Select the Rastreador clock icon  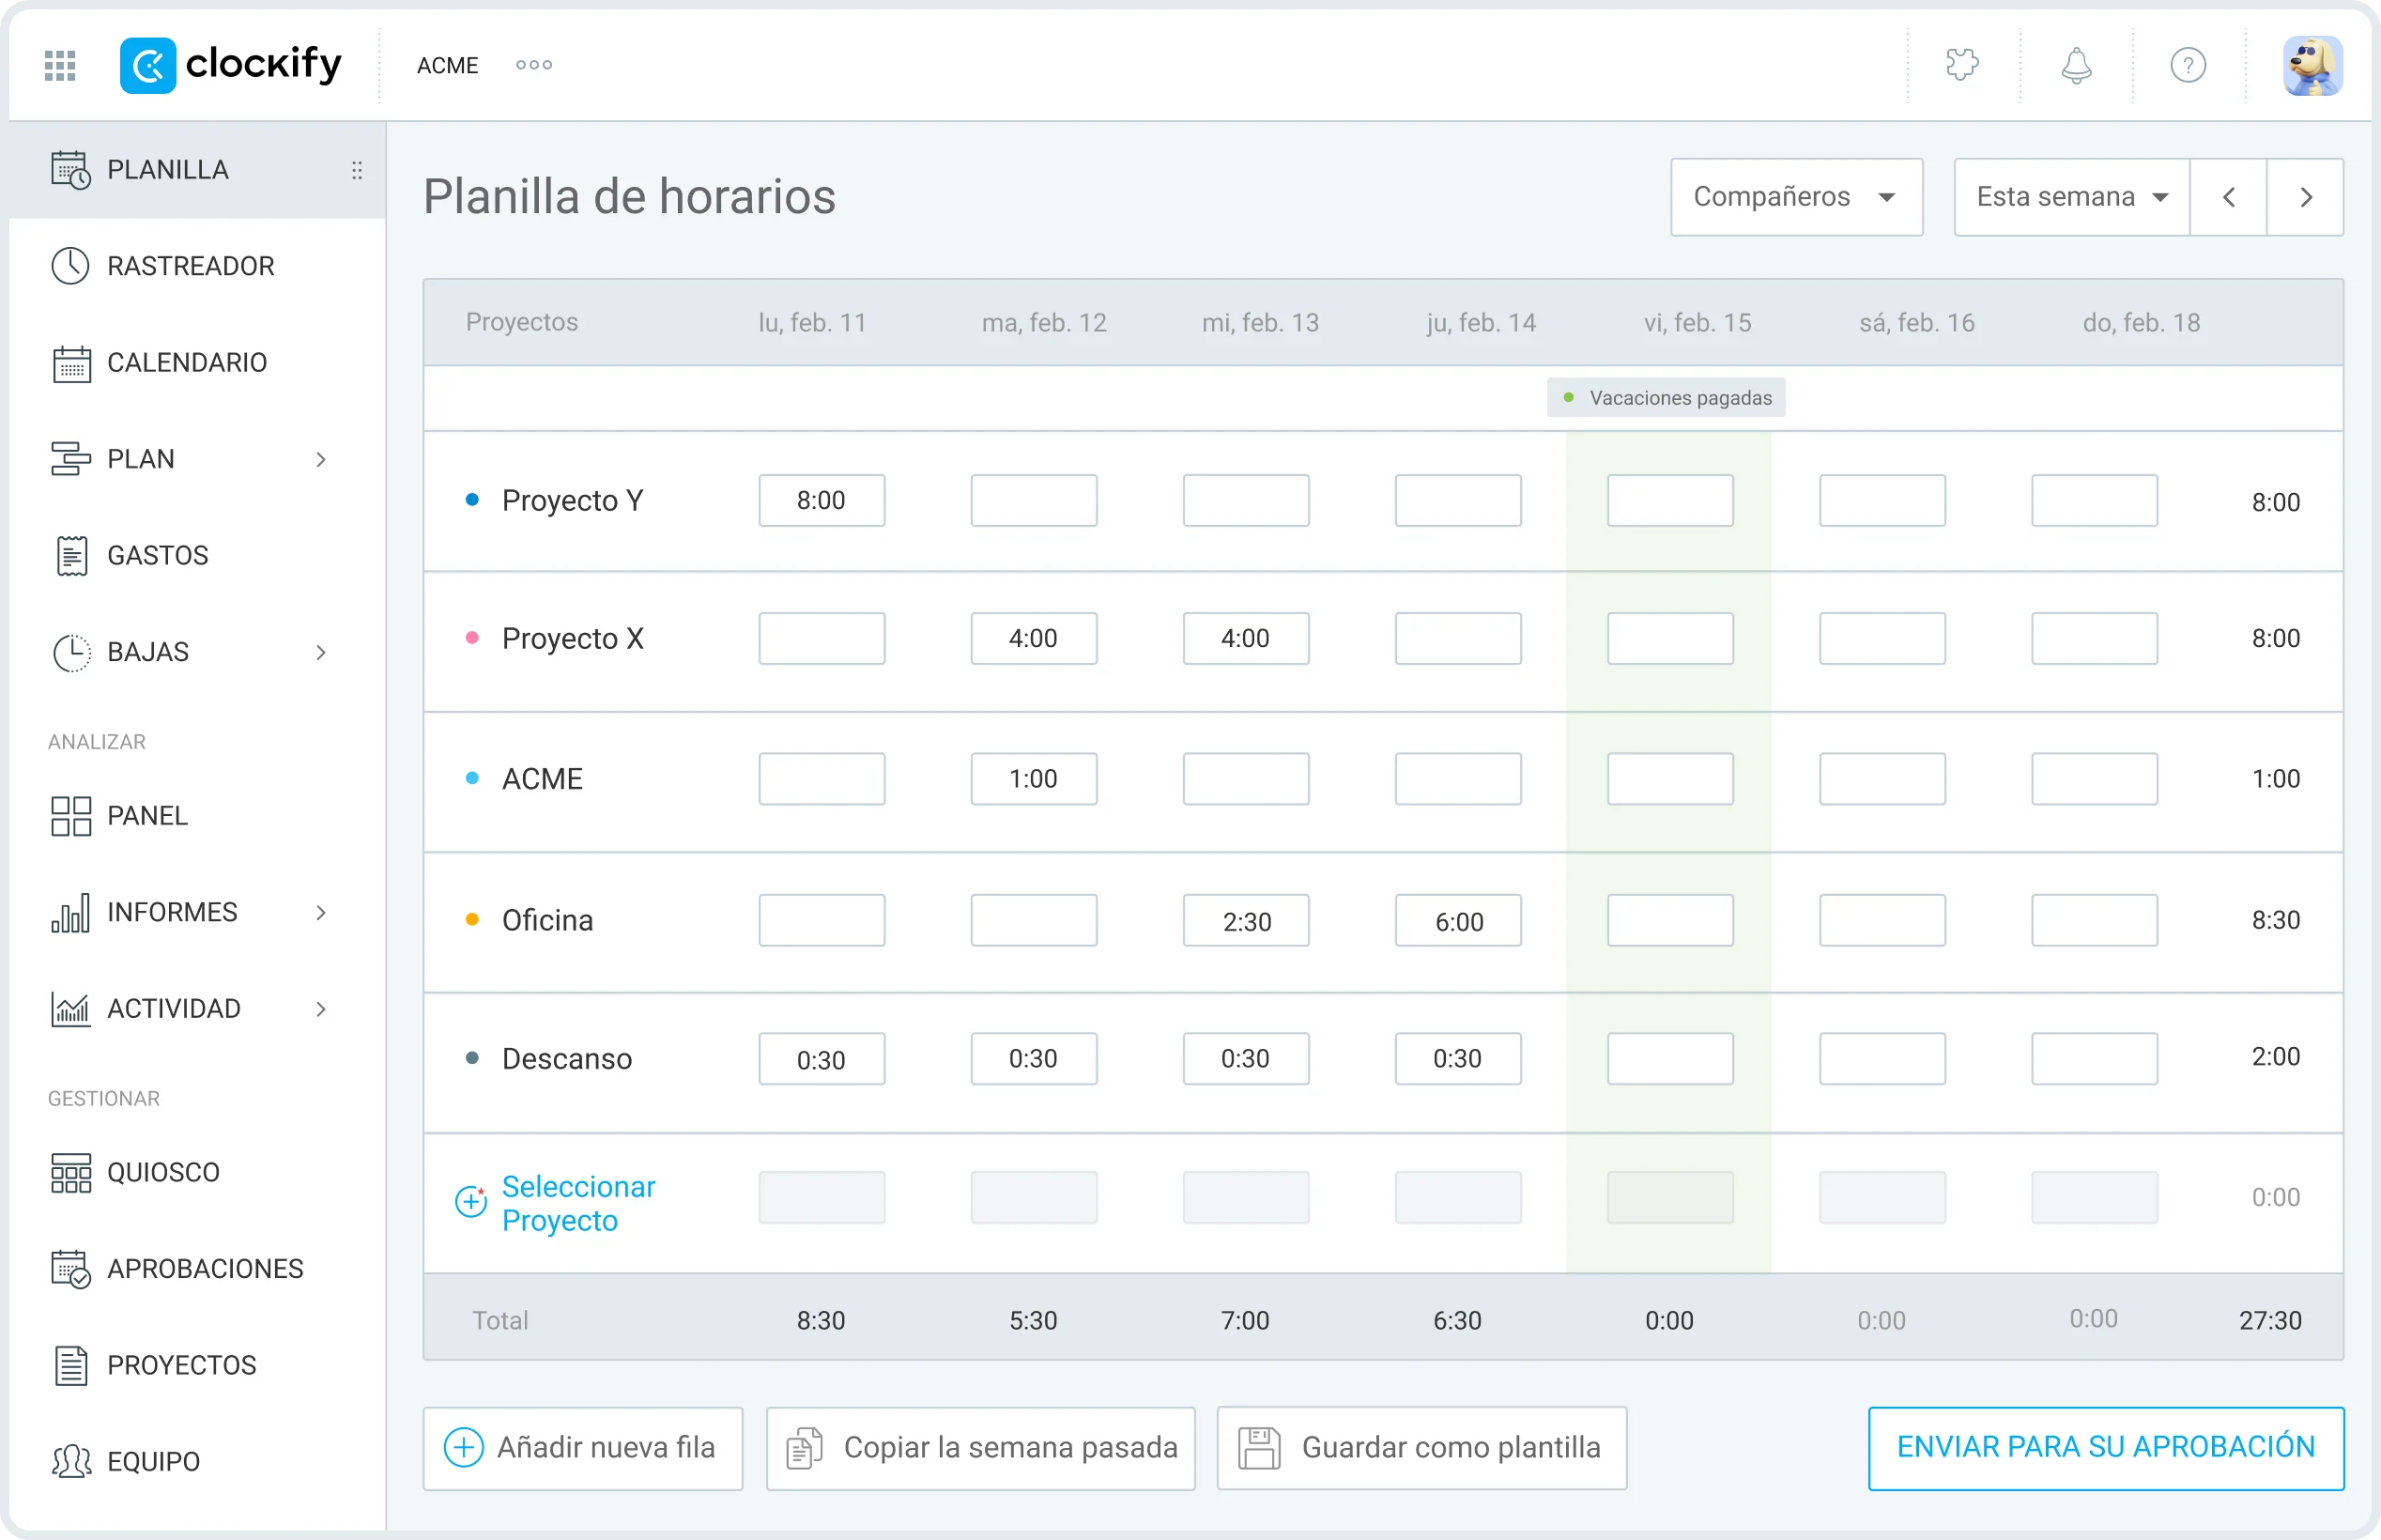tap(71, 265)
